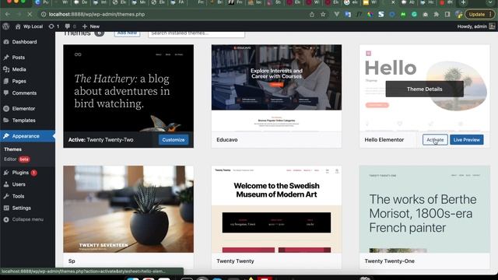498x280 pixels.
Task: Open the Elementor menu item
Action: [23, 108]
